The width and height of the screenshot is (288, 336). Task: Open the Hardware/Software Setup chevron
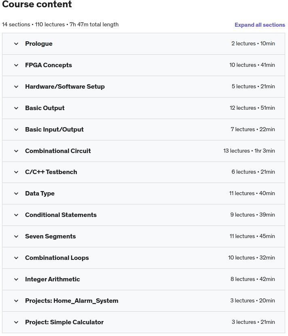pos(16,87)
